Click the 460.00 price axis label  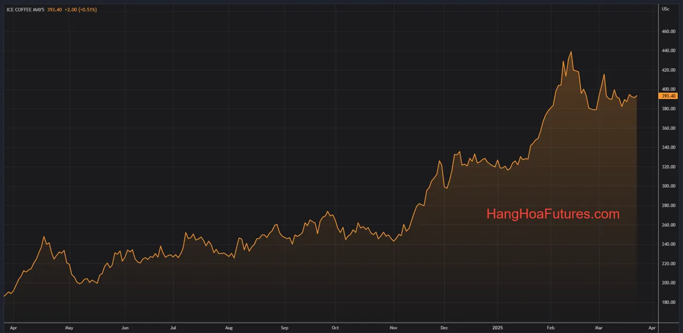pyautogui.click(x=668, y=31)
